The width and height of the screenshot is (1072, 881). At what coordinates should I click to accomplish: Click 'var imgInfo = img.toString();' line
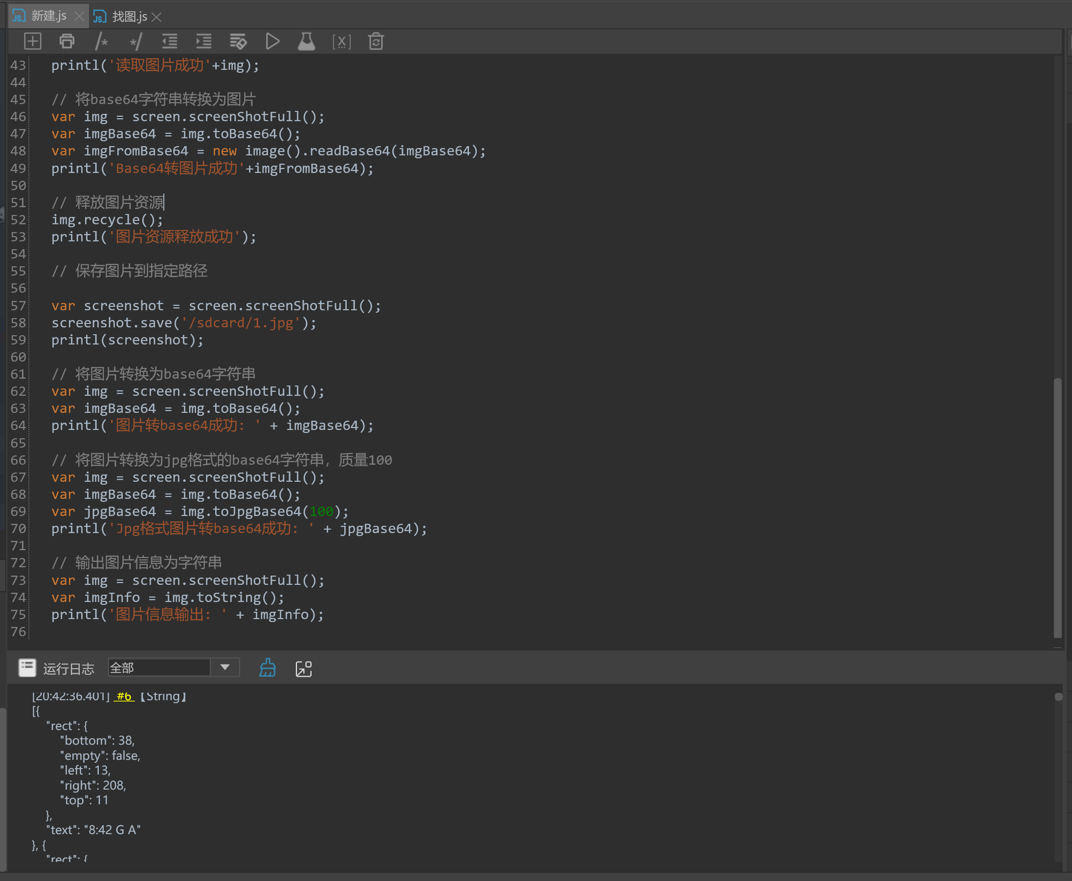tap(168, 597)
